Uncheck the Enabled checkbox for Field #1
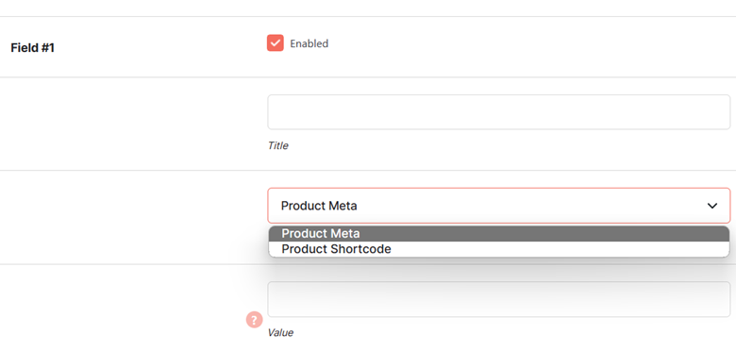Viewport: 736px width, 351px height. (276, 42)
